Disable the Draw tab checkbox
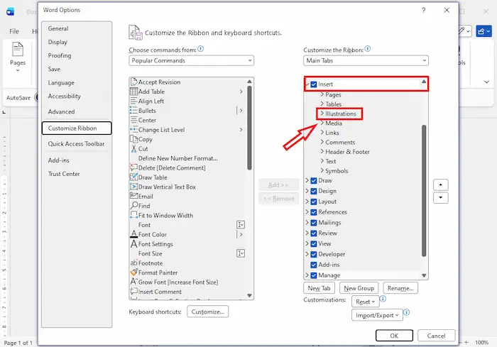Viewport: 497px width, 347px height. 314,181
